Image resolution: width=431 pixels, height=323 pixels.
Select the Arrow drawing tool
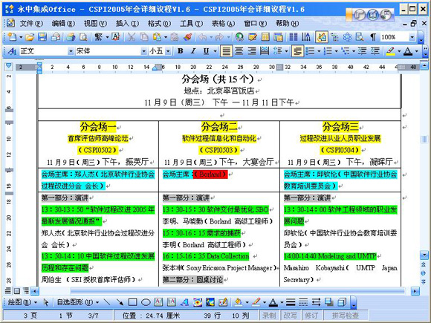point(120,302)
